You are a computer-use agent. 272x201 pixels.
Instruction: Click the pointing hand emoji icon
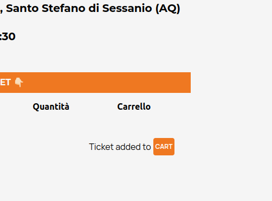click(19, 83)
